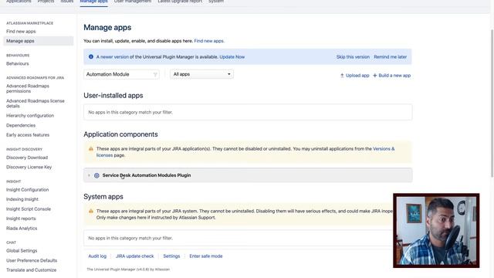Click the page vertical scrollbar
494x278 pixels.
pos(492,103)
